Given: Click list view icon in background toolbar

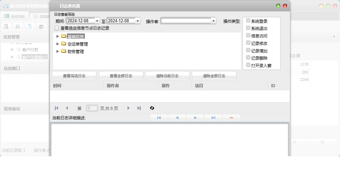Looking at the screenshot, I should [x=18, y=27].
